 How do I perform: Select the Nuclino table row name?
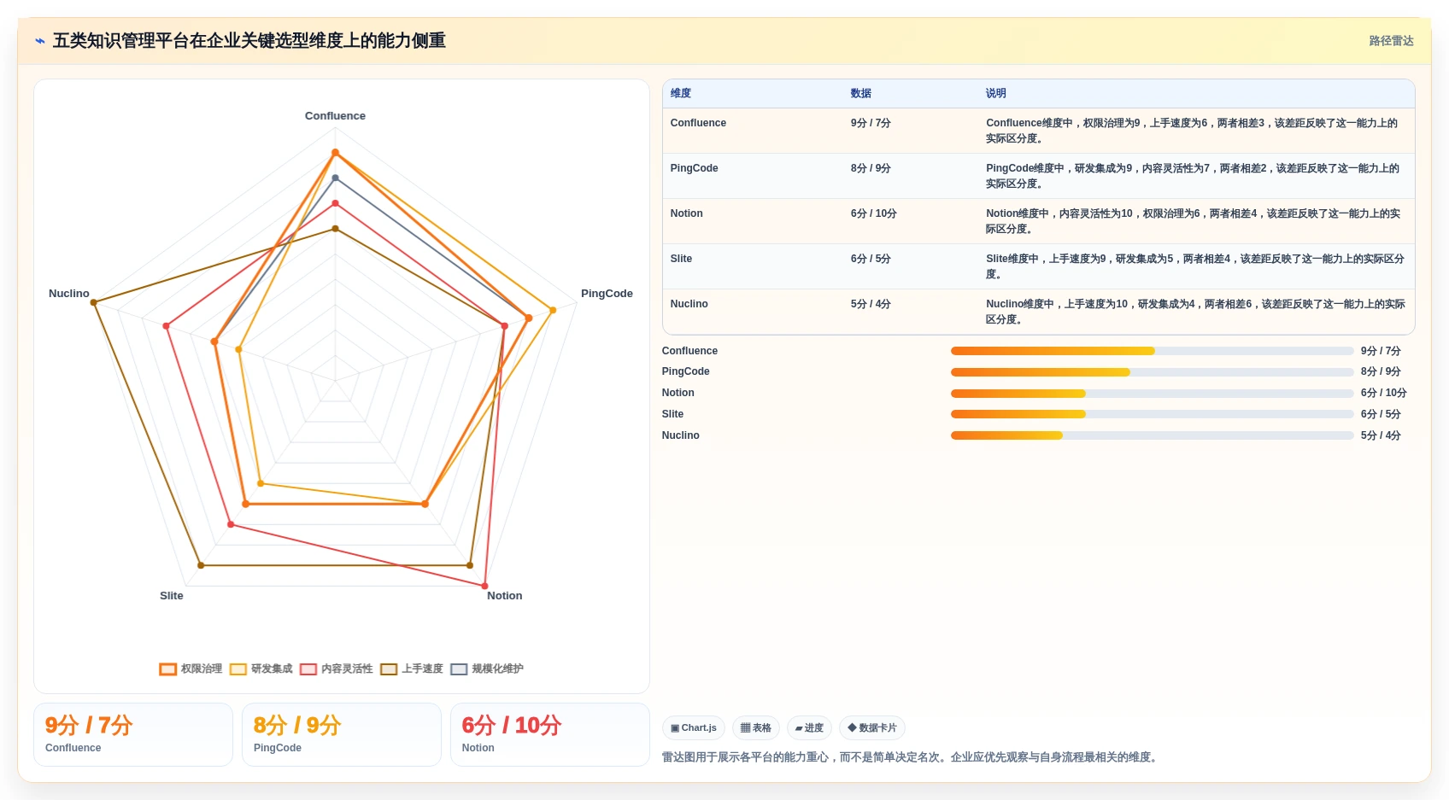coord(689,304)
